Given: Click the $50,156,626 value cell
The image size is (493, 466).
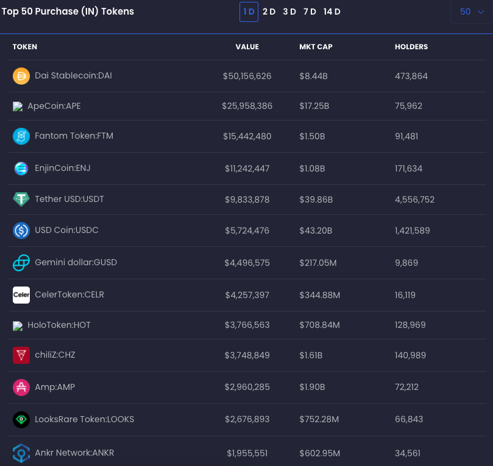Looking at the screenshot, I should click(x=247, y=76).
